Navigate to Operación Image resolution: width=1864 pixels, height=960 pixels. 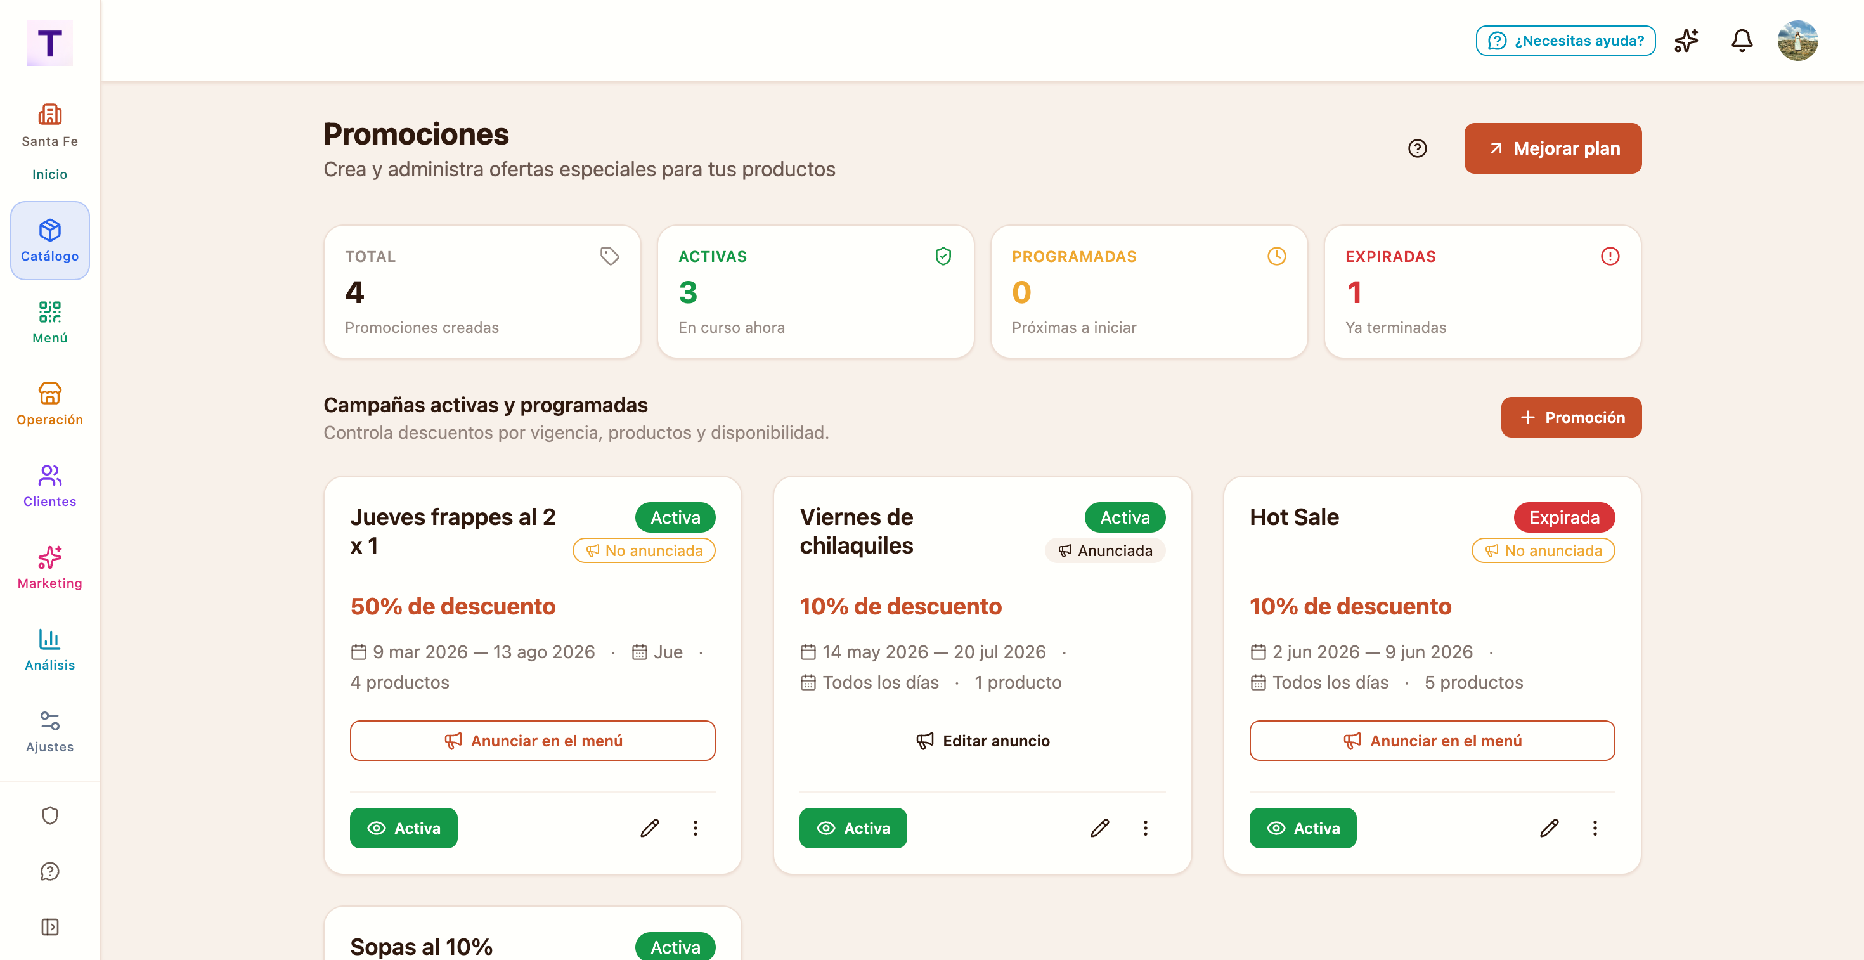coord(49,405)
